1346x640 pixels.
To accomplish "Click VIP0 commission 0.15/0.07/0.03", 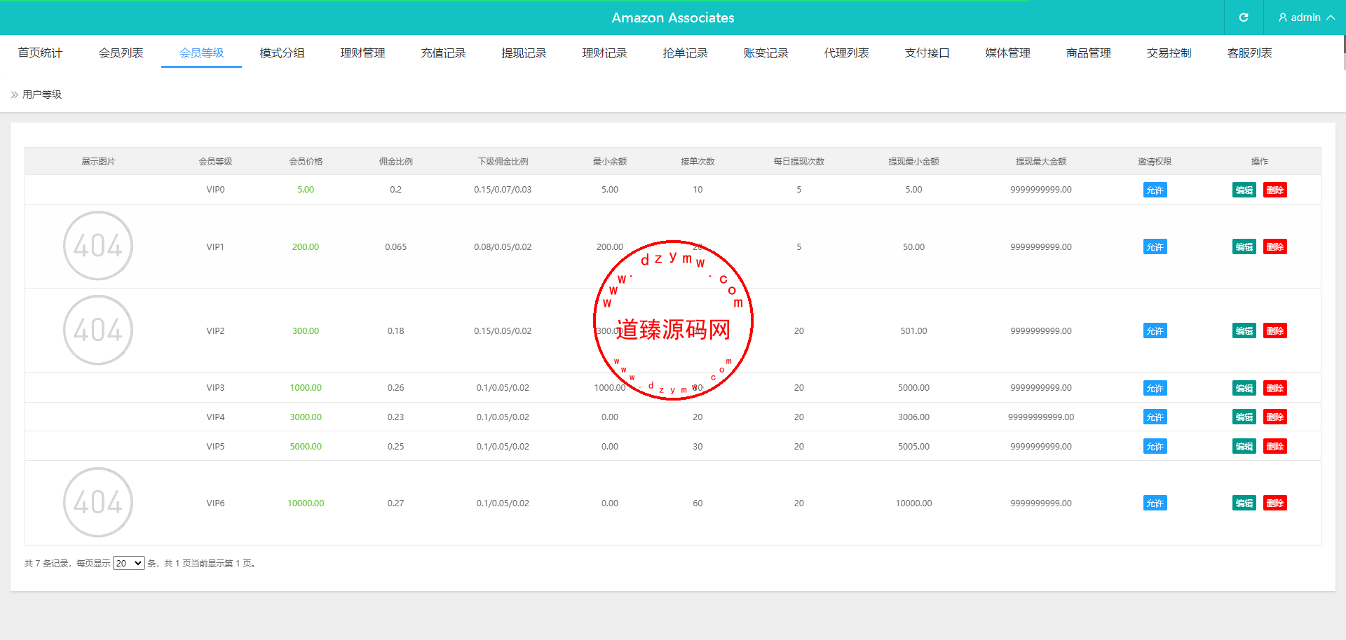I will coord(503,190).
